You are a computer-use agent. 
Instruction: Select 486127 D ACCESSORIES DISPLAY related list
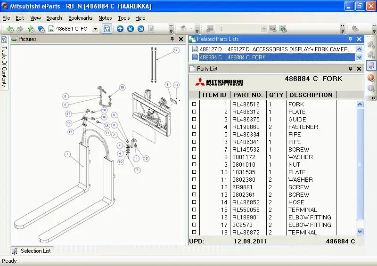click(273, 49)
